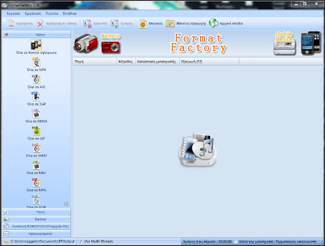The width and height of the screenshot is (325, 246).
Task: Open the Γλώσσα menu
Action: (52, 14)
